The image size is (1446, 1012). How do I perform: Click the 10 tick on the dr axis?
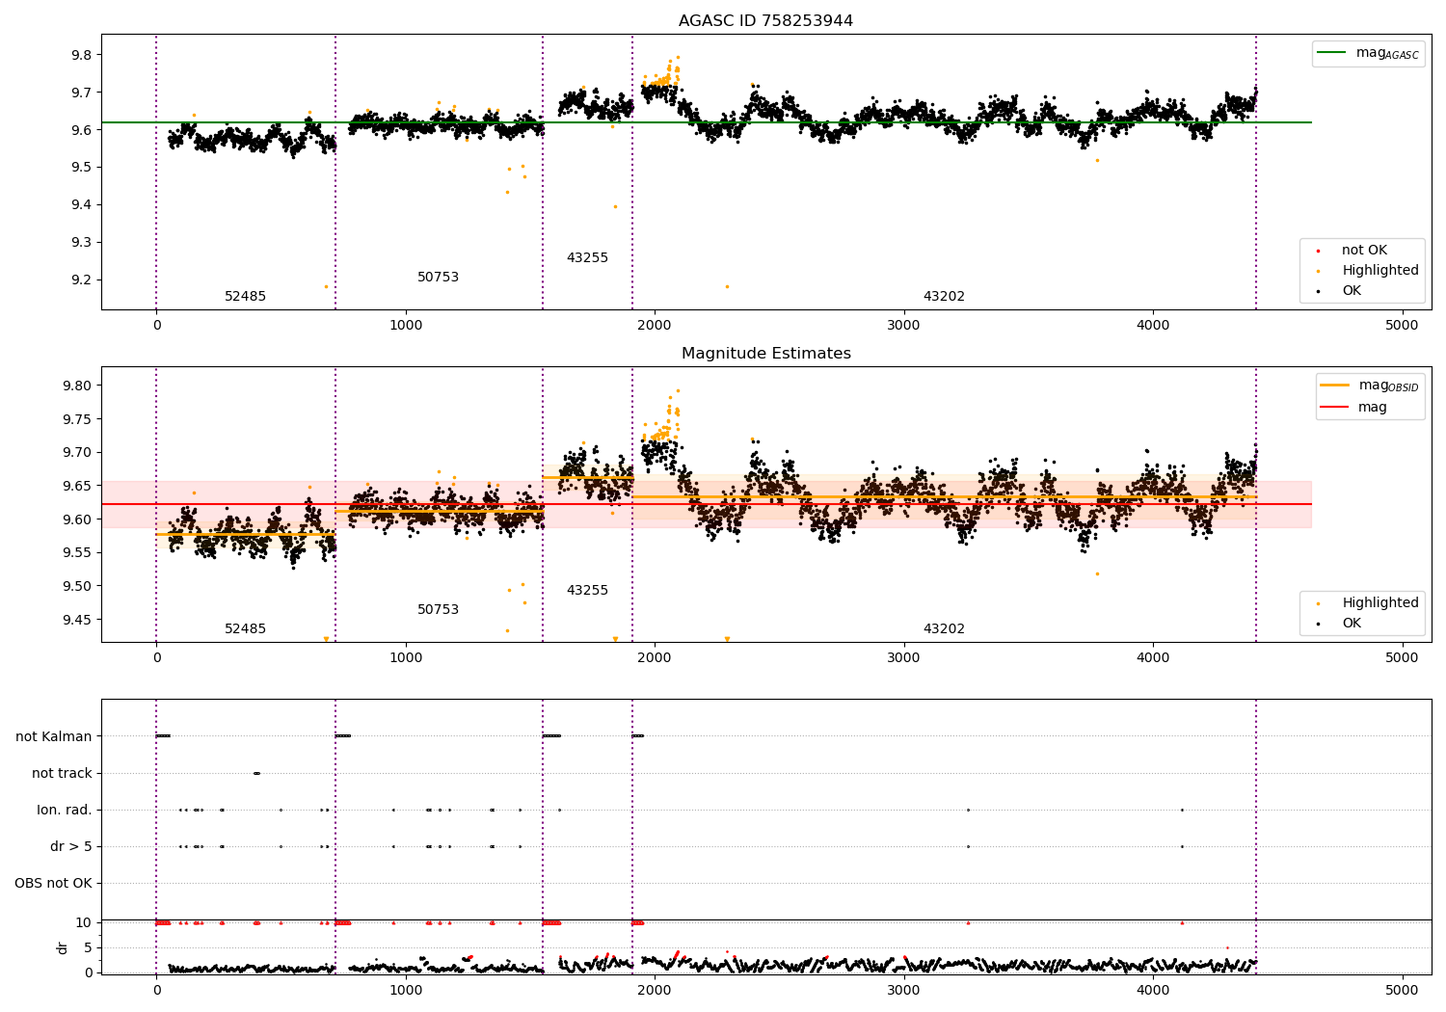click(83, 923)
